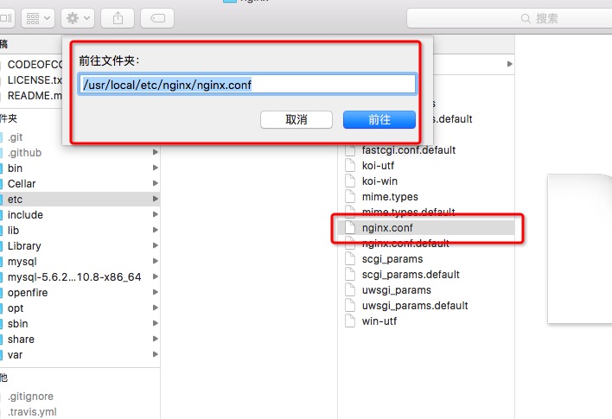Click the nginx.conf file preview thumbnail
The image size is (612, 419).
tap(580, 249)
